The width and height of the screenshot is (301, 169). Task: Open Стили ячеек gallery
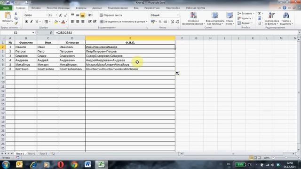(x=230, y=18)
